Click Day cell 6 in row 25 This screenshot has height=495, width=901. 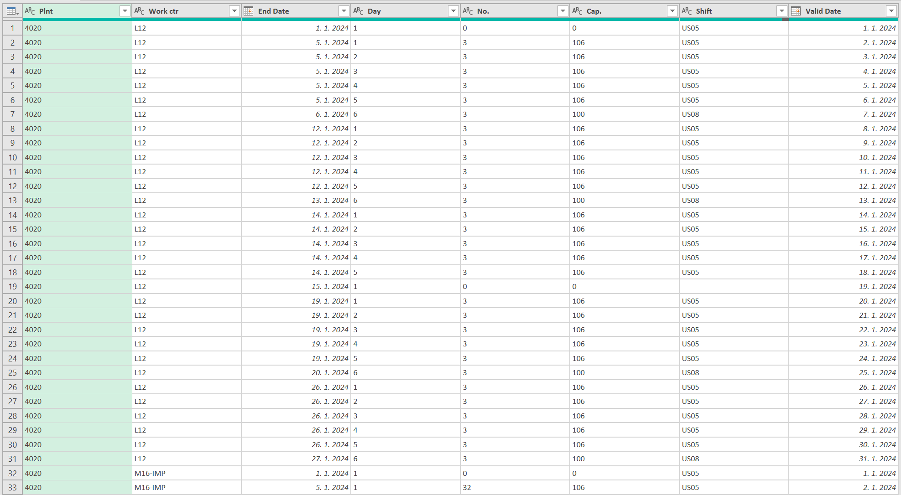(x=406, y=372)
